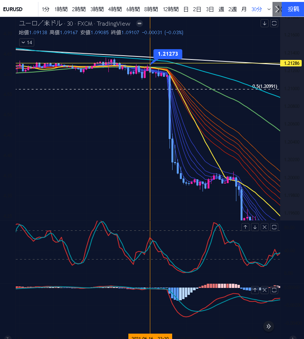This screenshot has width=304, height=339.
Task: Close the MACD indicator pane
Action: tap(264, 291)
